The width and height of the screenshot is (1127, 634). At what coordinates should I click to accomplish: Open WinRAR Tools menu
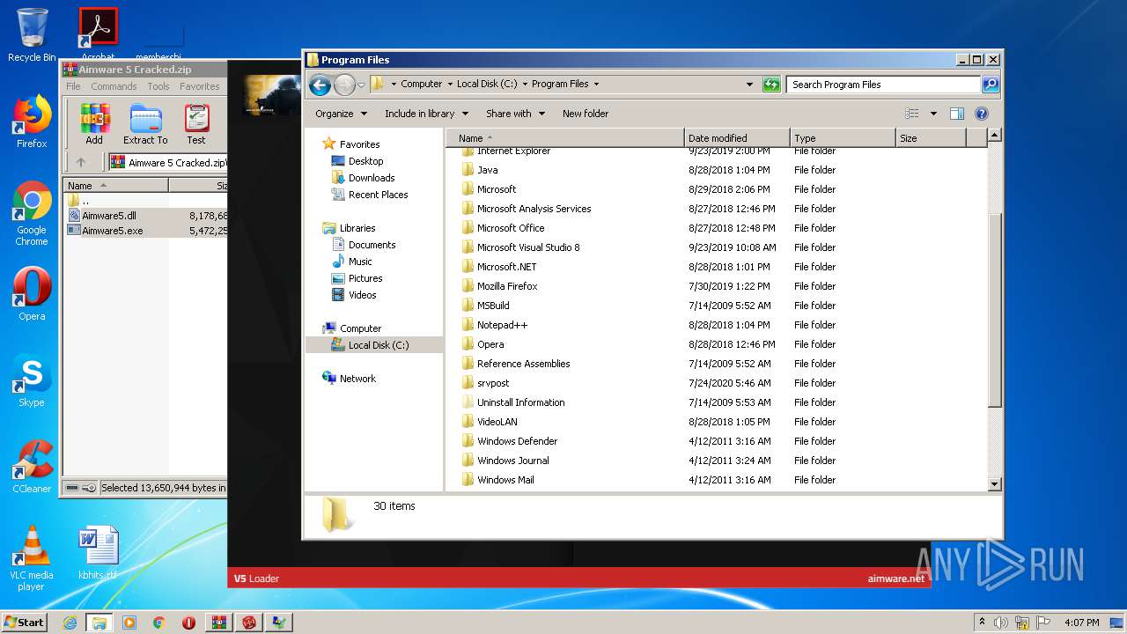pyautogui.click(x=158, y=86)
